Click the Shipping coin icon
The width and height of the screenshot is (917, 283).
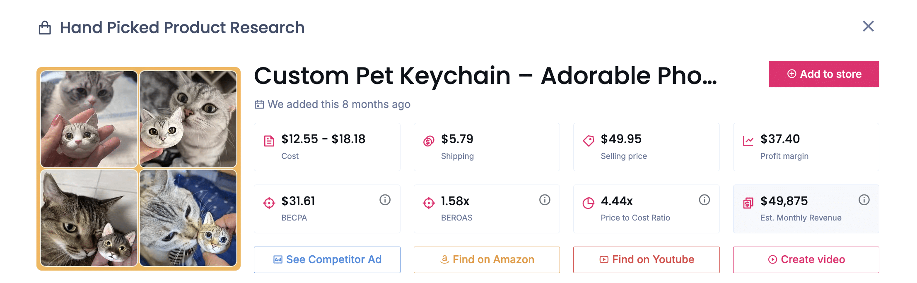[429, 140]
